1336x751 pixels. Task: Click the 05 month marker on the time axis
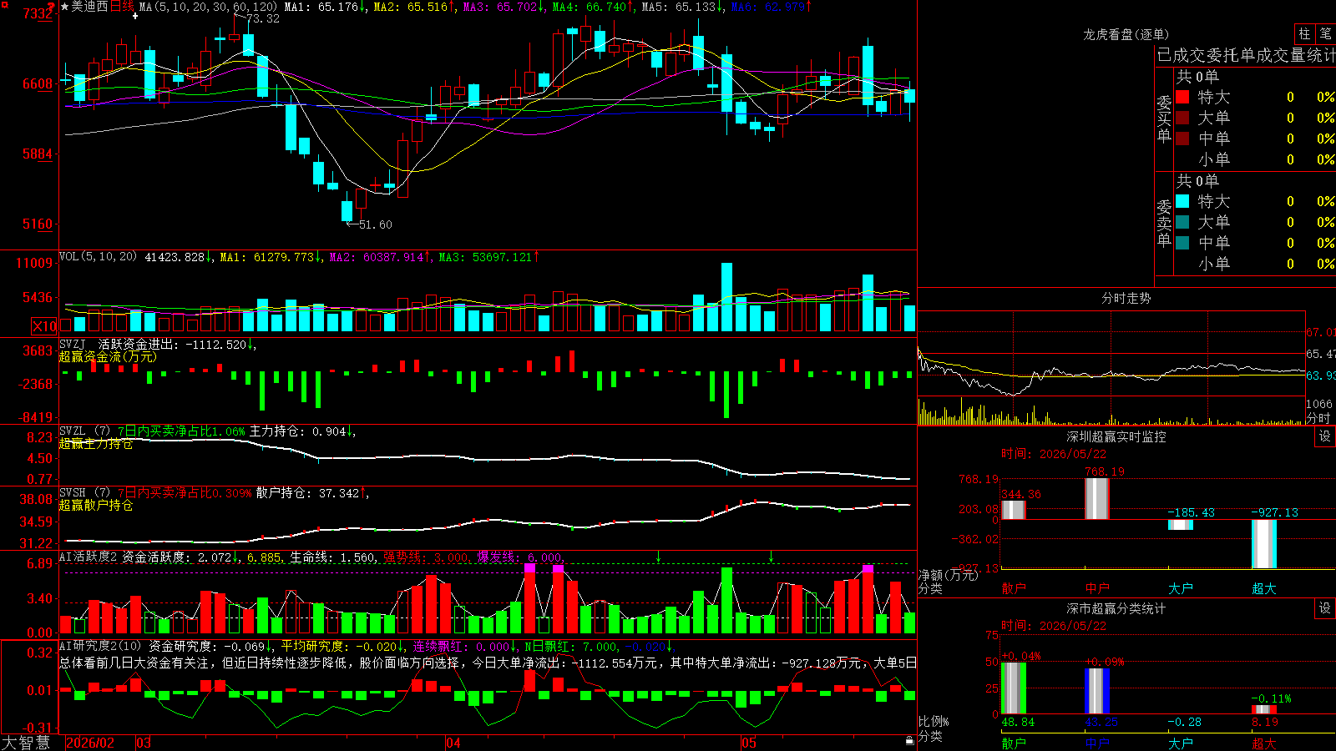tap(749, 743)
